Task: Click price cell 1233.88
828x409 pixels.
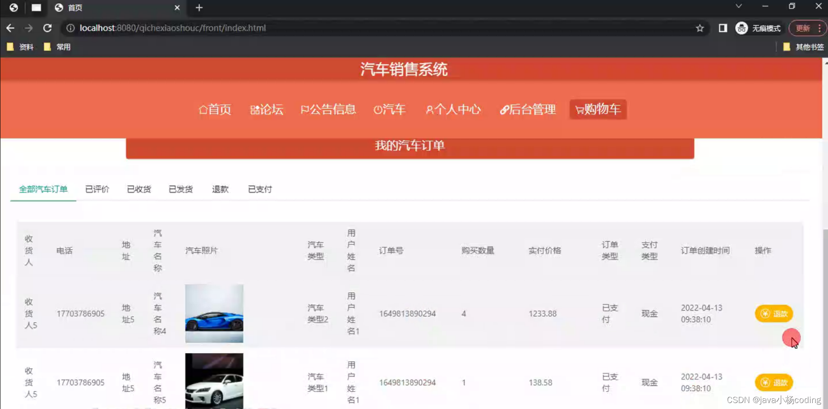Action: coord(542,313)
